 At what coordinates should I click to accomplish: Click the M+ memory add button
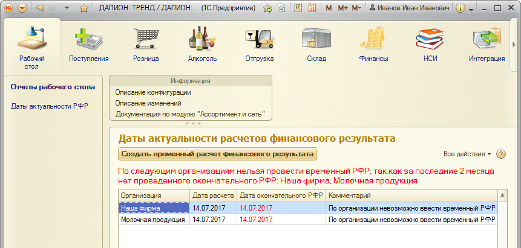click(342, 8)
